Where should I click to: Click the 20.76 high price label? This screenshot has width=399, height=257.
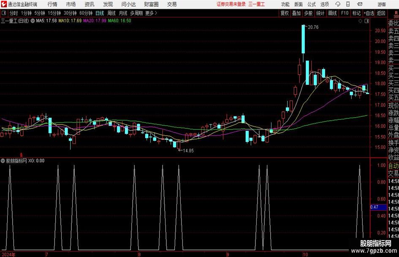pyautogui.click(x=313, y=27)
